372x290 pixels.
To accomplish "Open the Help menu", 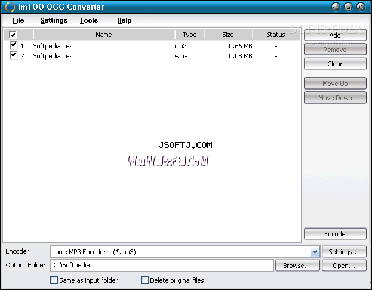I will 124,20.
